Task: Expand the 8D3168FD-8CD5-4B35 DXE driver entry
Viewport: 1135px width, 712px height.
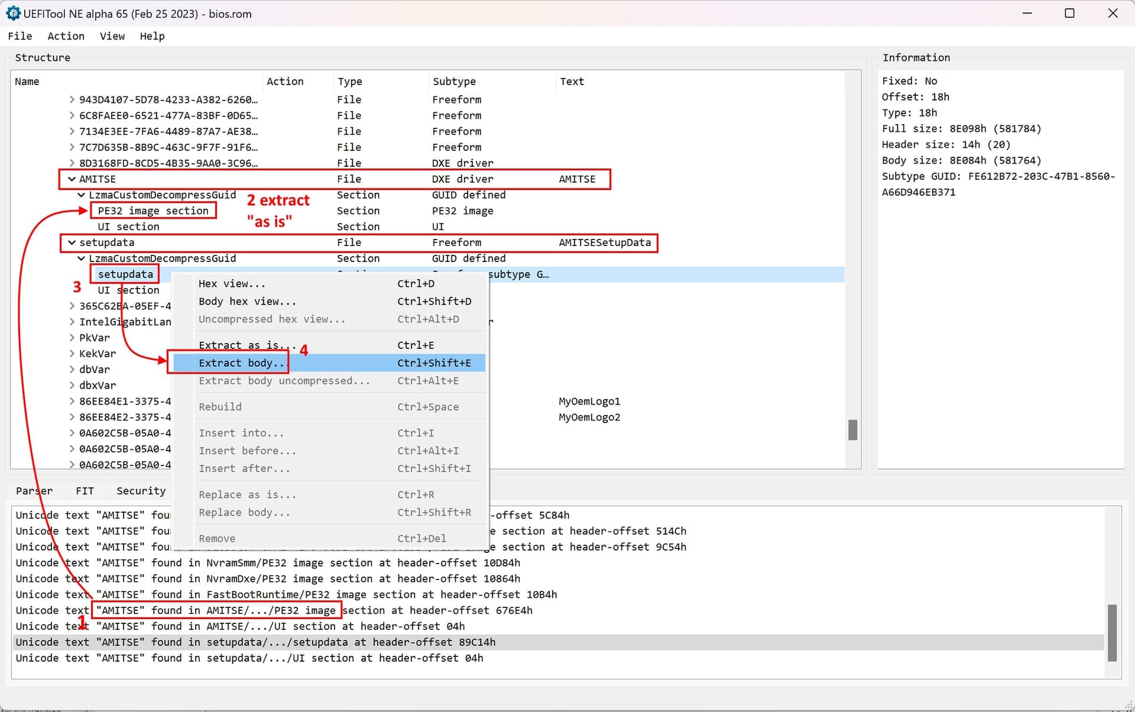Action: point(72,163)
